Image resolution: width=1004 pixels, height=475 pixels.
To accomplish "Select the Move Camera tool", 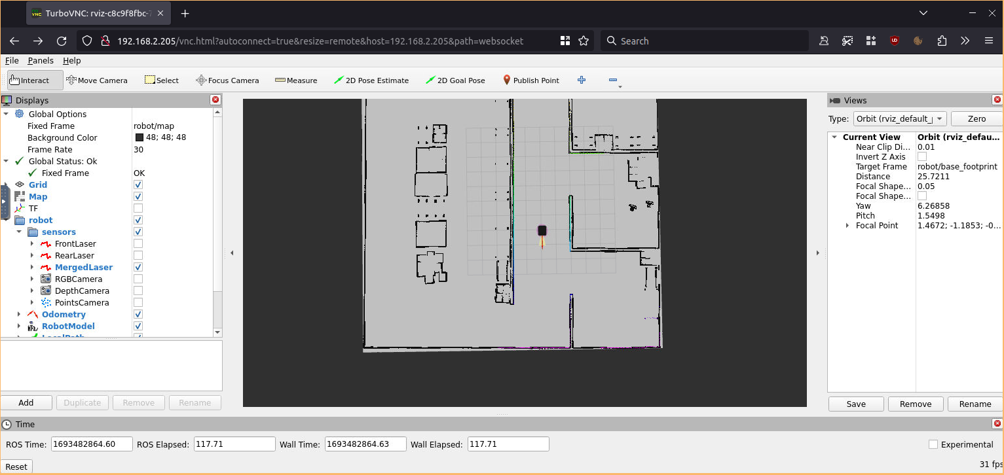I will [x=97, y=80].
